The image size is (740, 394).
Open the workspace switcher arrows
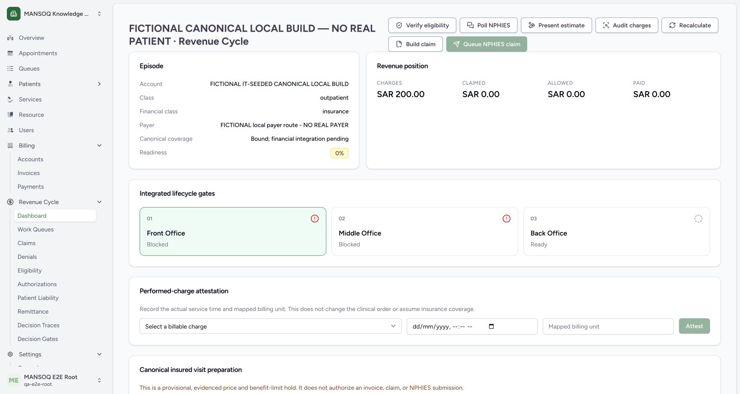(x=99, y=14)
